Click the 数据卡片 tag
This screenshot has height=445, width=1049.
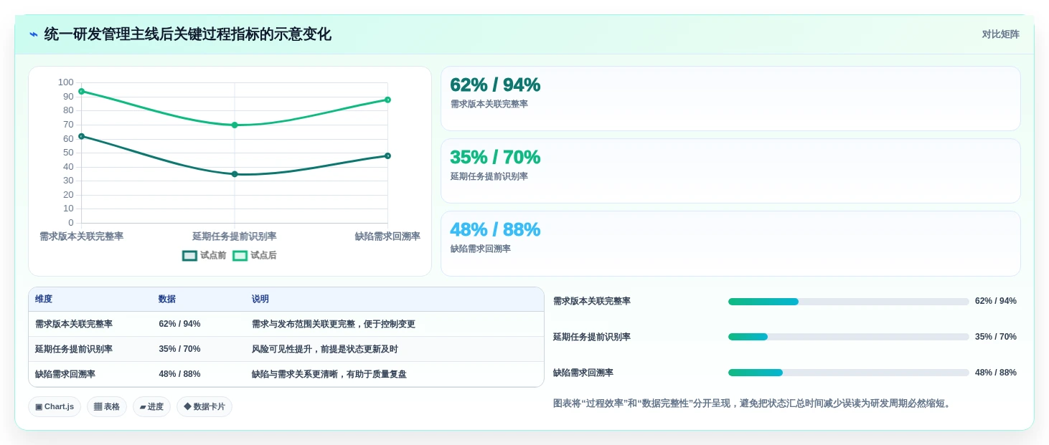204,407
